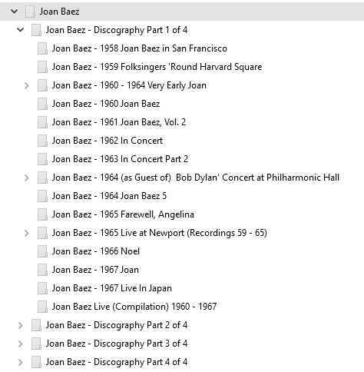Image resolution: width=364 pixels, height=372 pixels.
Task: Select '1959 Folksingers 'Round Harvard Square'
Action: [157, 67]
